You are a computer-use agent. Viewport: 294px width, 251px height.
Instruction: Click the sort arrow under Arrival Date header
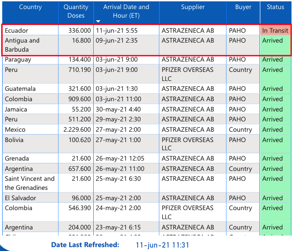[98, 21]
